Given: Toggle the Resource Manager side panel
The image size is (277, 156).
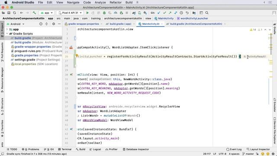Looking at the screenshot, I should point(2,80).
